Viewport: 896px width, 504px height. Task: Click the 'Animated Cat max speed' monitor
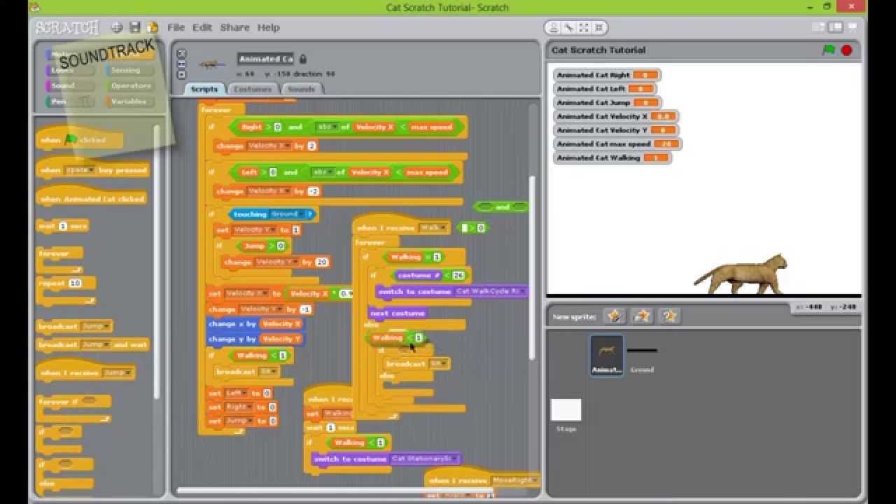pos(617,143)
